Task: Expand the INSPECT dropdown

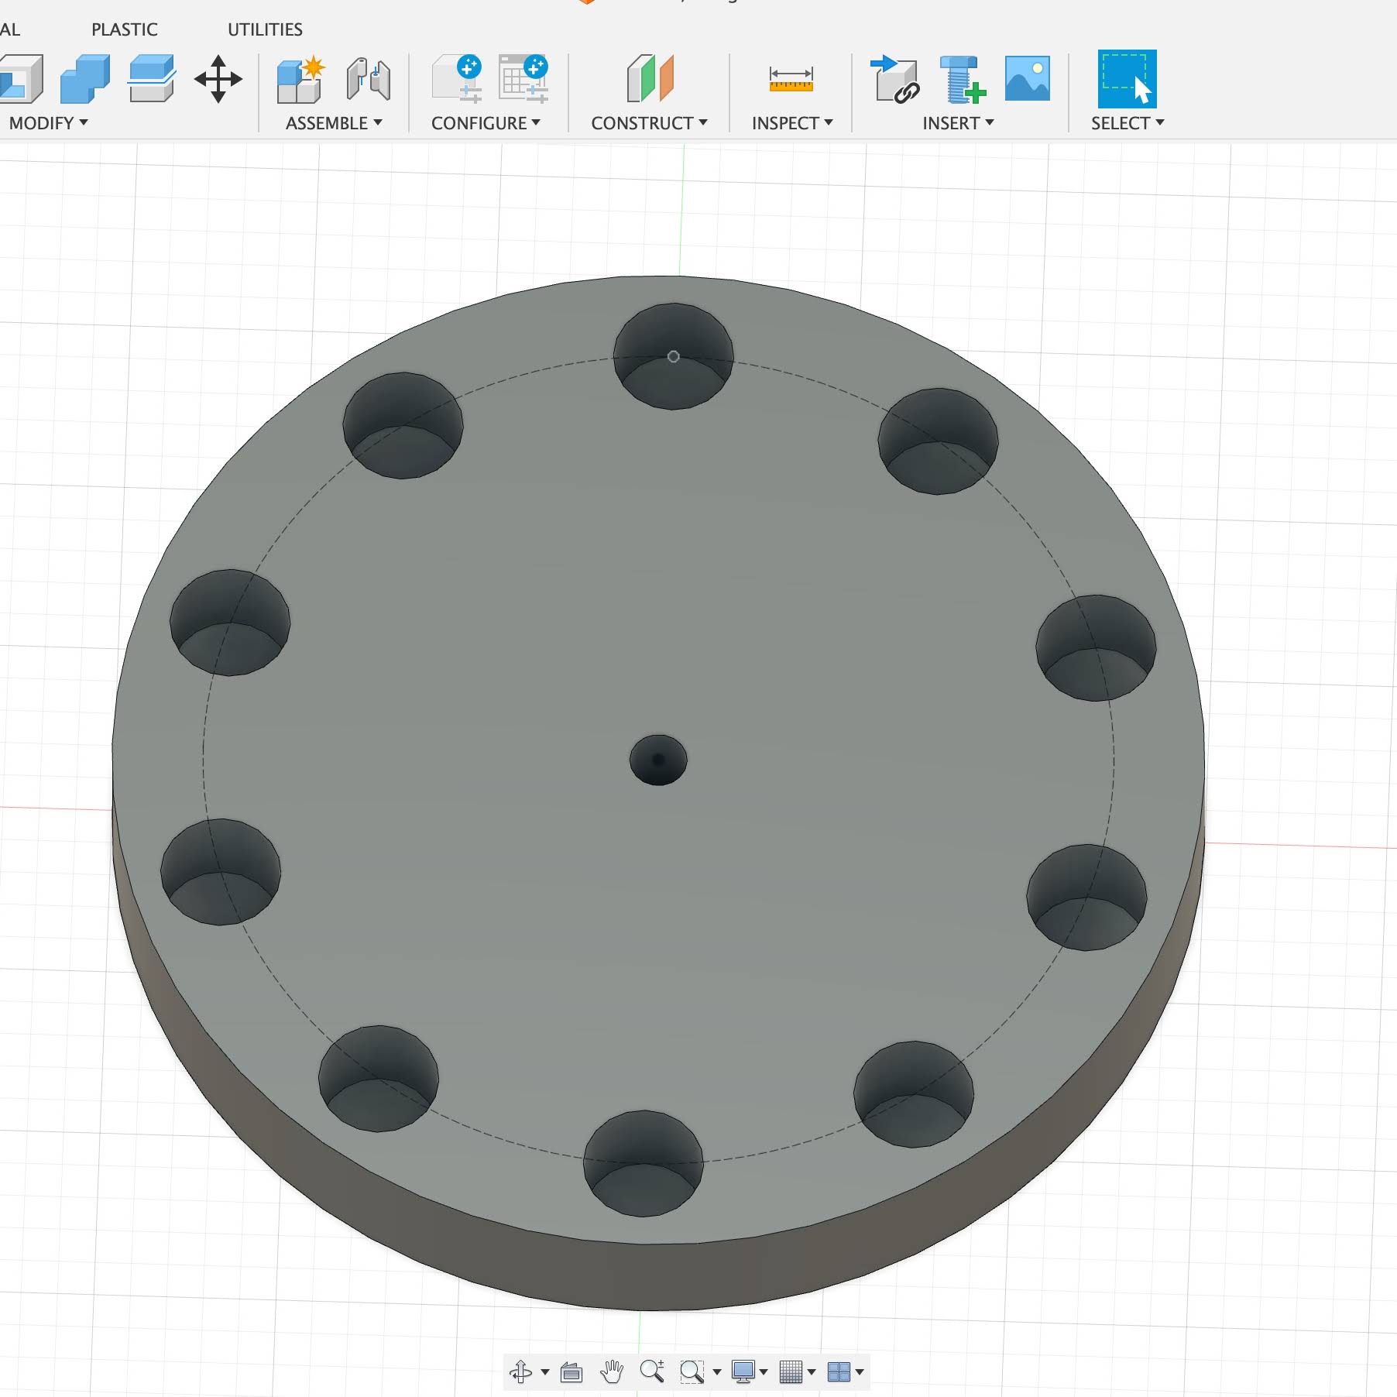Action: coord(792,123)
